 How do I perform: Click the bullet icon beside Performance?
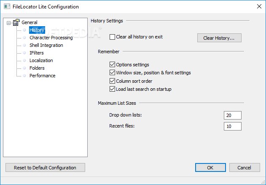coord(24,76)
